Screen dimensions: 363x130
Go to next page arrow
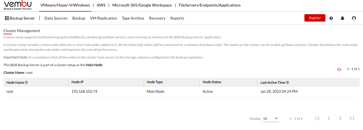[340, 118]
